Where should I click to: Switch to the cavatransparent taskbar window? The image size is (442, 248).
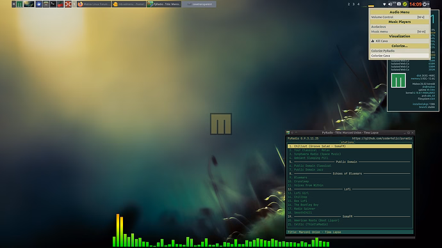point(199,4)
